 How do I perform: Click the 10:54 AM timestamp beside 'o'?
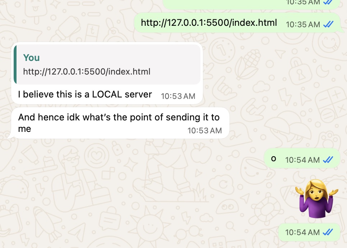pos(302,160)
